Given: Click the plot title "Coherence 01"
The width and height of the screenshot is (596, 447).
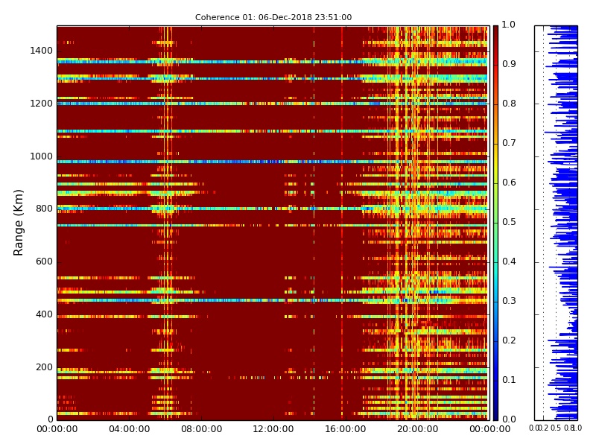Looking at the screenshot, I should [273, 17].
